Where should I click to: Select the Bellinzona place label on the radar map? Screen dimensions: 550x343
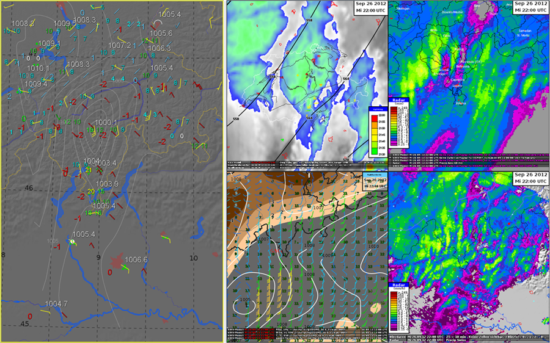tap(463, 66)
